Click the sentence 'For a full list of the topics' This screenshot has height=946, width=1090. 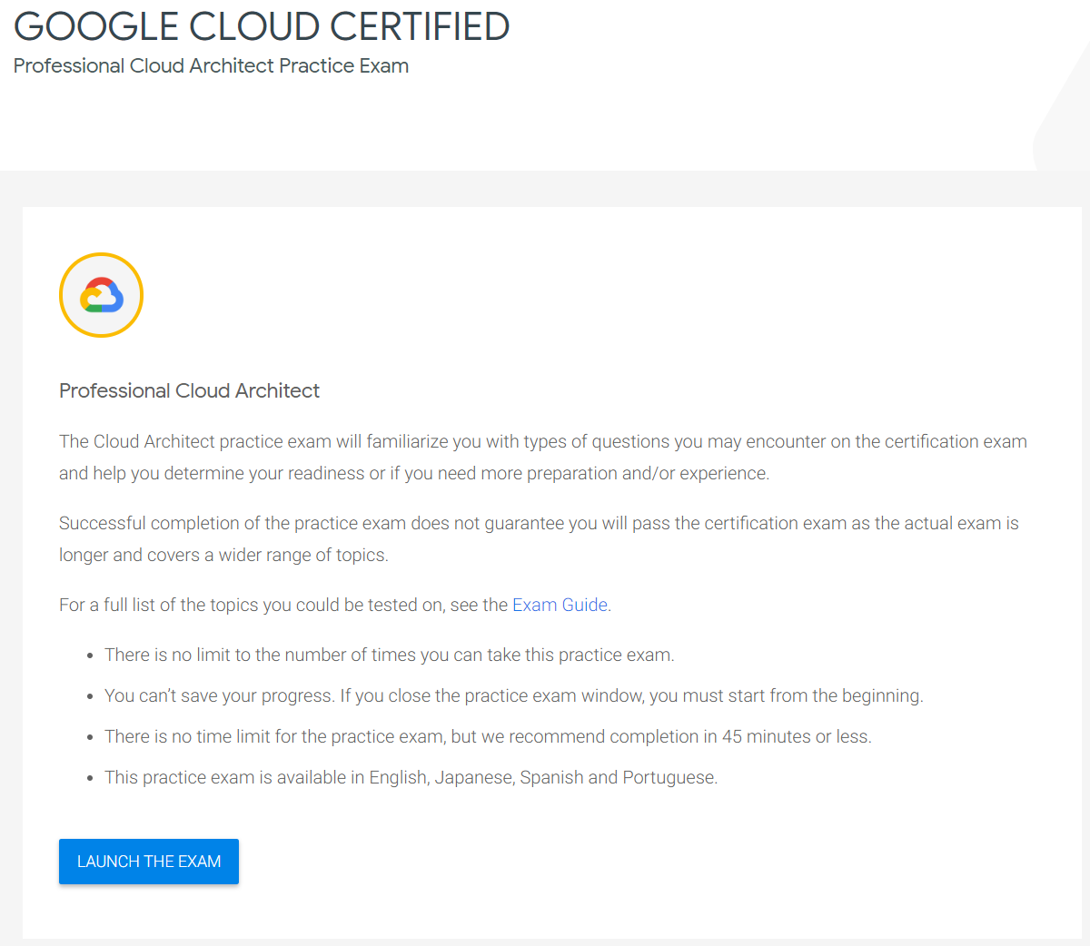[x=335, y=605]
